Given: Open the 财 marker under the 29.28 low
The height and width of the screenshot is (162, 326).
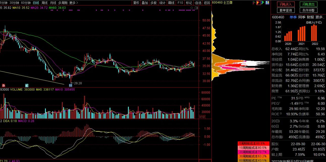Looking at the screenshot, I should [x=70, y=86].
